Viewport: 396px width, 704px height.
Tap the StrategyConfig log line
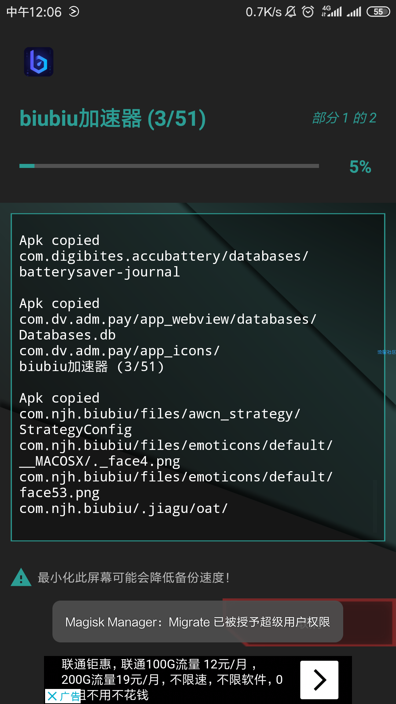coord(76,430)
